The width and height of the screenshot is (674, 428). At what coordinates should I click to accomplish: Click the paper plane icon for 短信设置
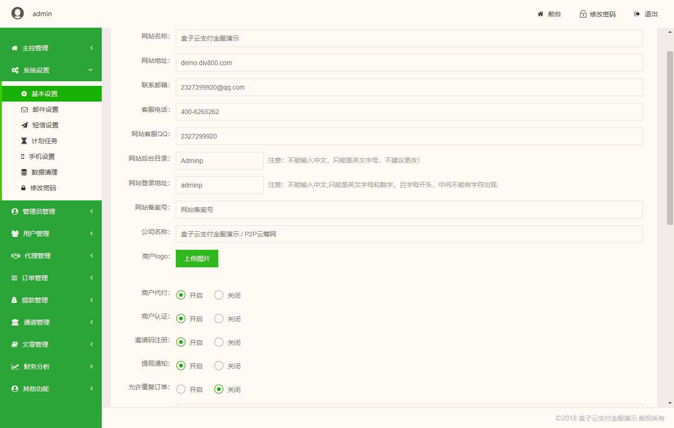25,125
